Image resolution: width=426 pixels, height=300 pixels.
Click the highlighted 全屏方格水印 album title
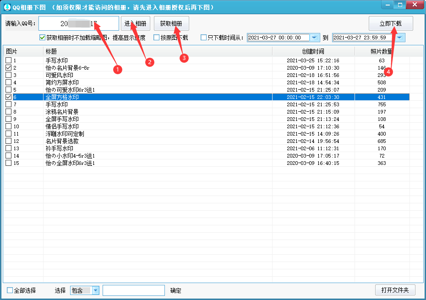coord(62,97)
